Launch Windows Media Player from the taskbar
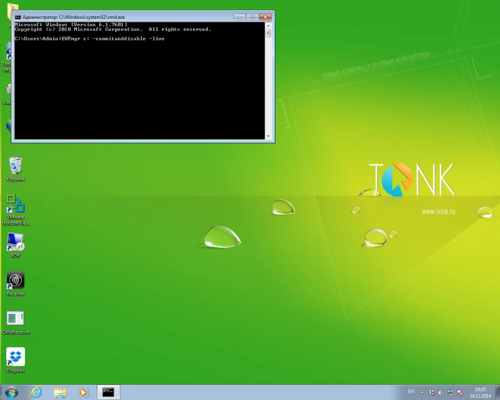This screenshot has width=500, height=400. pos(83,392)
